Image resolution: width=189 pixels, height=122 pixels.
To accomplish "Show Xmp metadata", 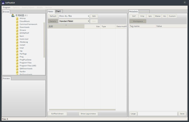I will tap(142, 16).
